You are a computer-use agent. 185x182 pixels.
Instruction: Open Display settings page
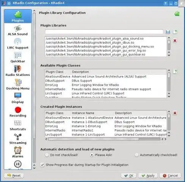pyautogui.click(x=18, y=98)
